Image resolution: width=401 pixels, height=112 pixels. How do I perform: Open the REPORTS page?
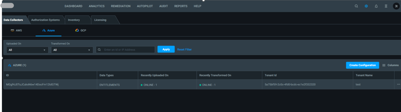point(181,6)
